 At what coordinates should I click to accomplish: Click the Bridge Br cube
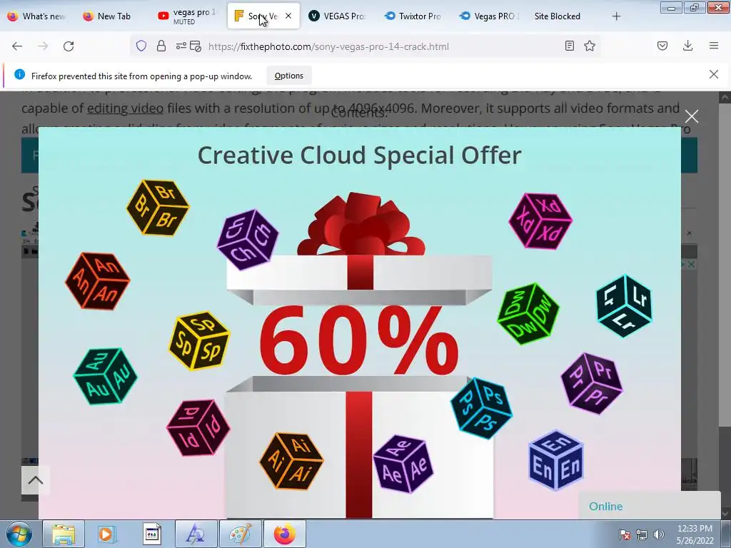pyautogui.click(x=158, y=208)
